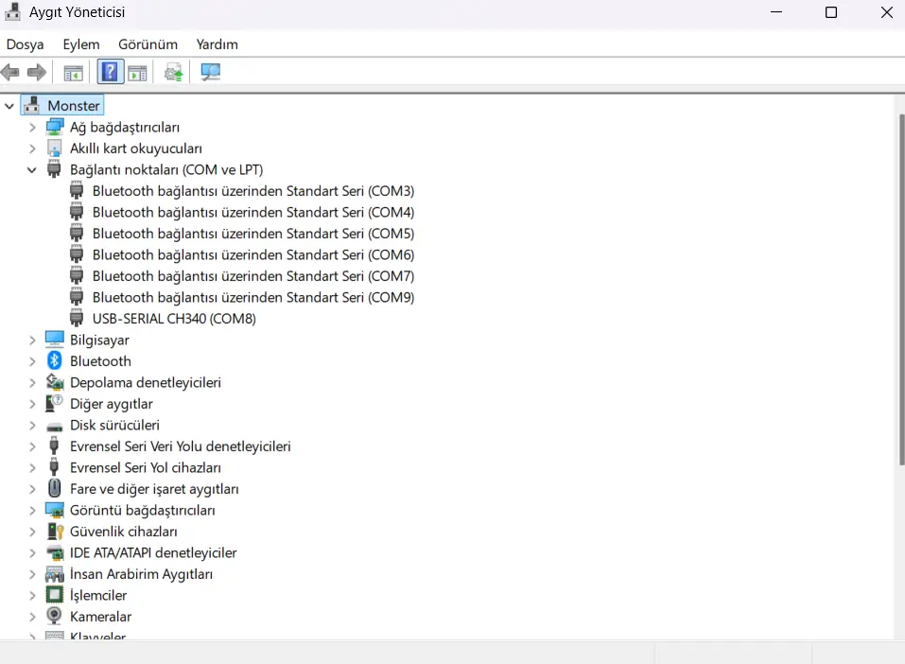
Task: Expand the Bluetooth category
Action: pyautogui.click(x=32, y=361)
